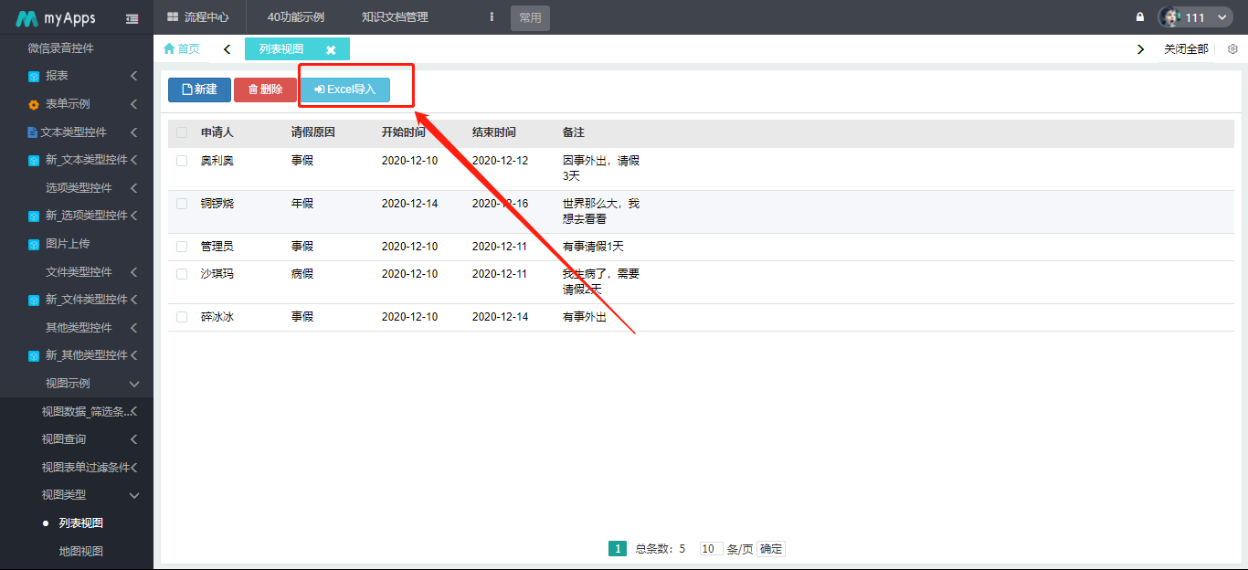Open 知识文档管理 in the top navigation
Viewport: 1248px width, 570px height.
395,17
